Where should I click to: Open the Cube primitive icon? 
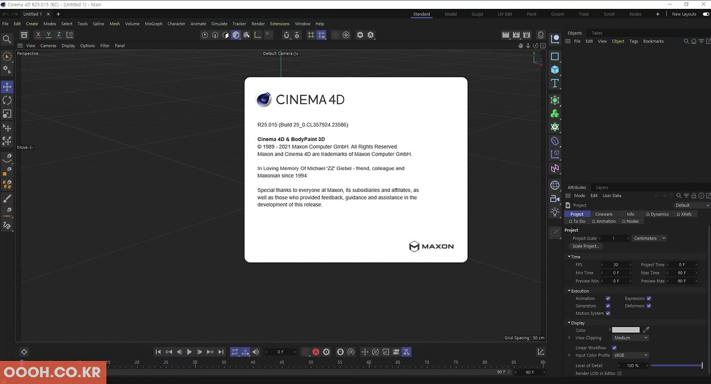[555, 69]
